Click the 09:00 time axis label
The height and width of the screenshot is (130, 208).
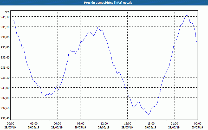pyautogui.click(x=81, y=124)
